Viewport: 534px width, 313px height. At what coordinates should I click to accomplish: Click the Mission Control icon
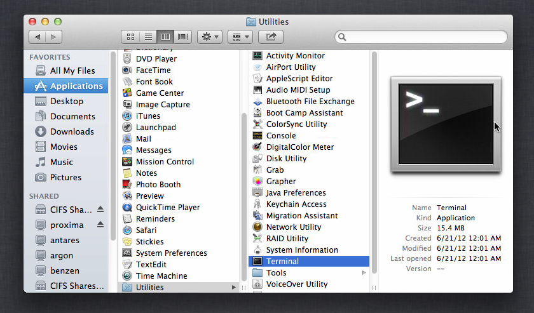click(x=127, y=162)
